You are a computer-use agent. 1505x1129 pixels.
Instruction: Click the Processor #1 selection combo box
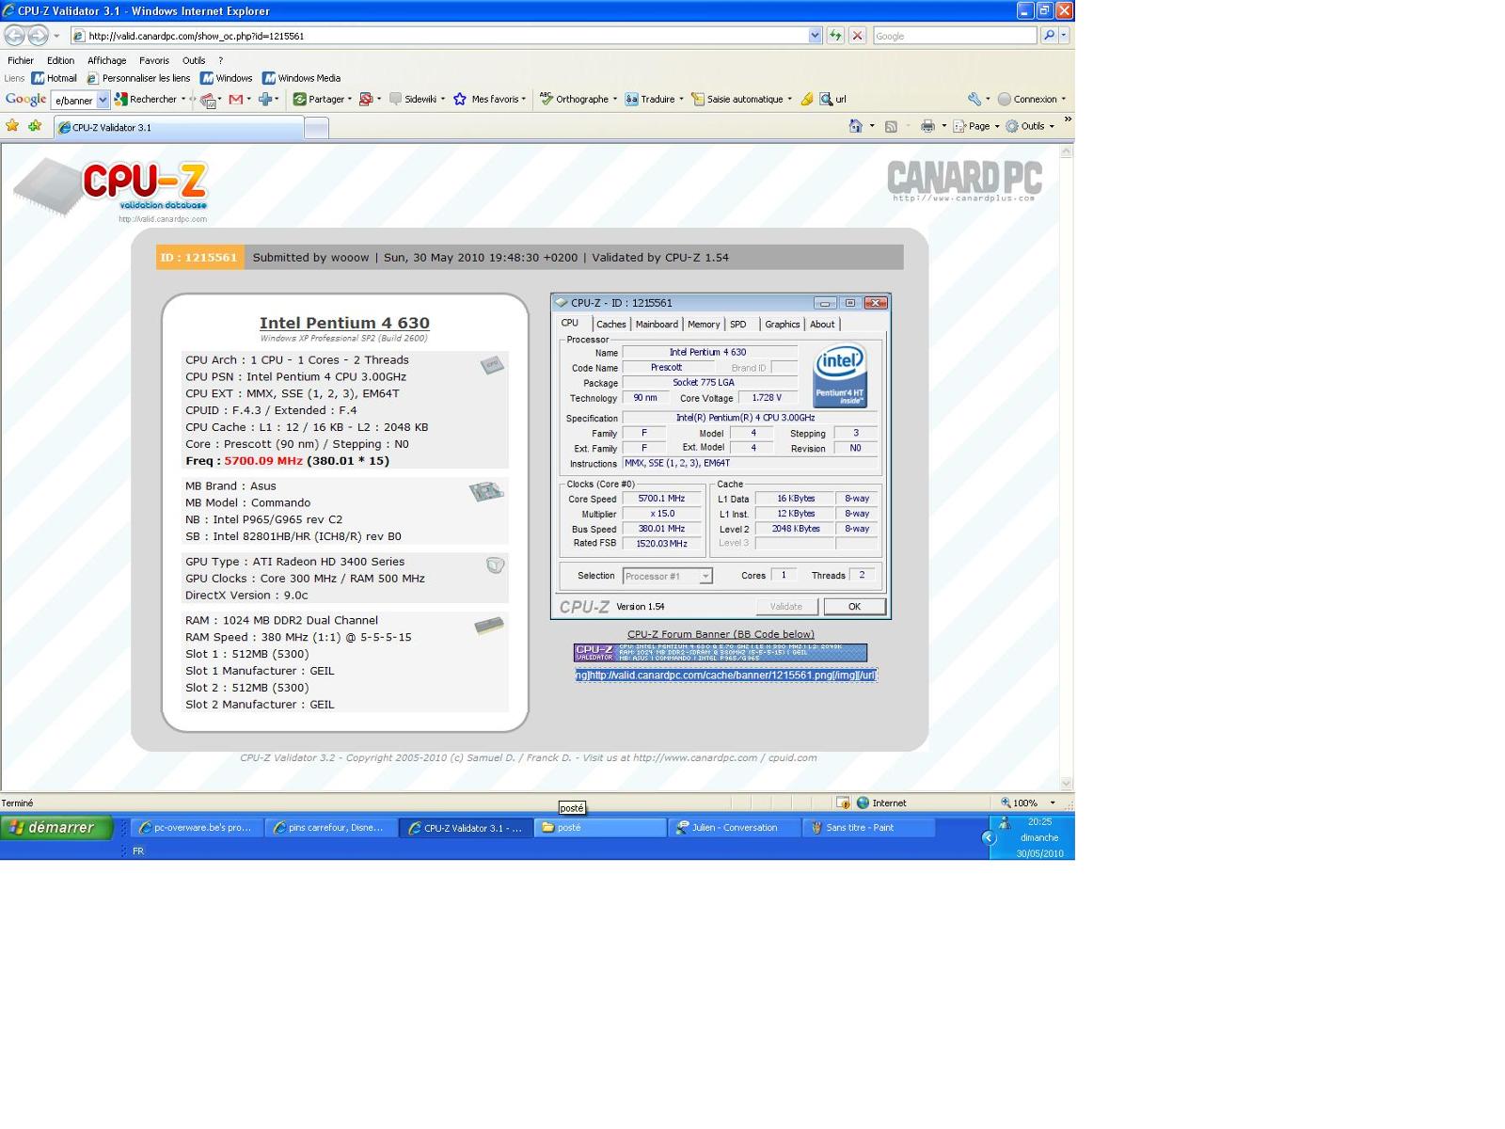pos(667,576)
